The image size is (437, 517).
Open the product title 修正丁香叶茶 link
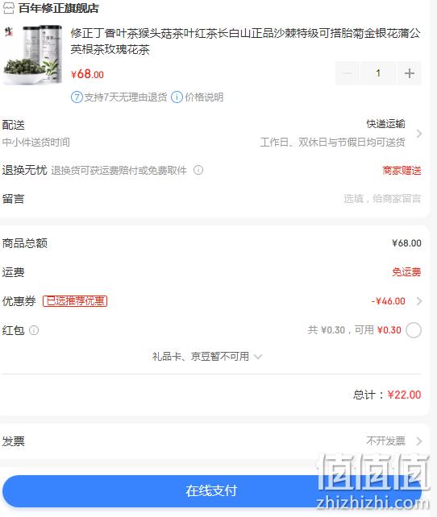pos(246,41)
